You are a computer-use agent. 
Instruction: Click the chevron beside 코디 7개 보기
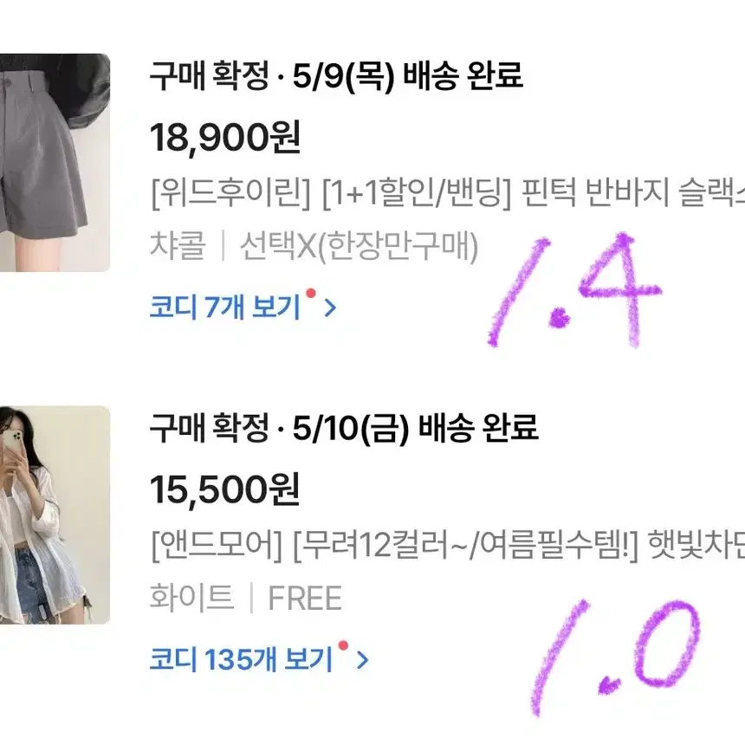330,308
